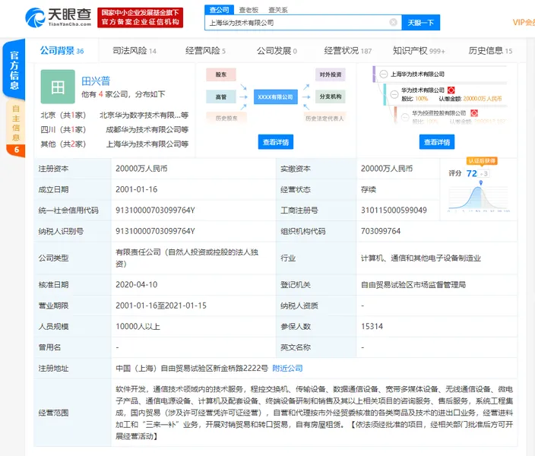Open the 公司发展 tab
This screenshot has height=456, width=535.
(277, 51)
